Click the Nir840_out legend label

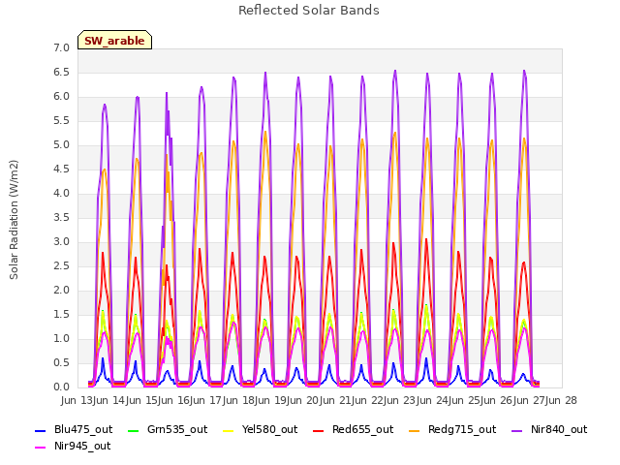(x=559, y=429)
